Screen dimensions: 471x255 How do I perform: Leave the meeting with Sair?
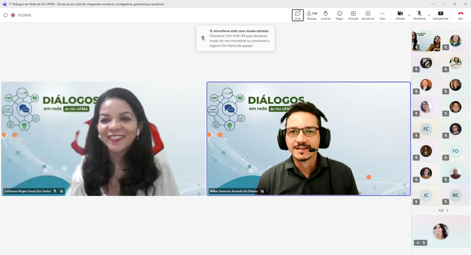point(461,15)
